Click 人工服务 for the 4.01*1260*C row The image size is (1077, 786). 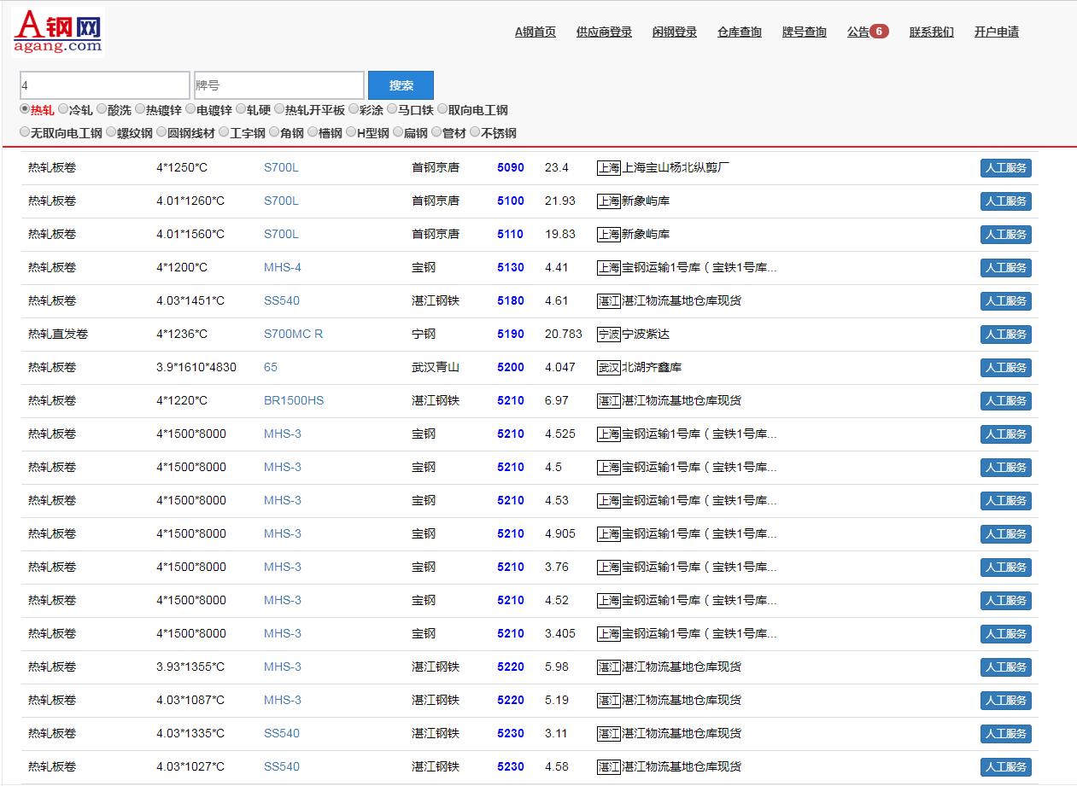click(x=1005, y=201)
